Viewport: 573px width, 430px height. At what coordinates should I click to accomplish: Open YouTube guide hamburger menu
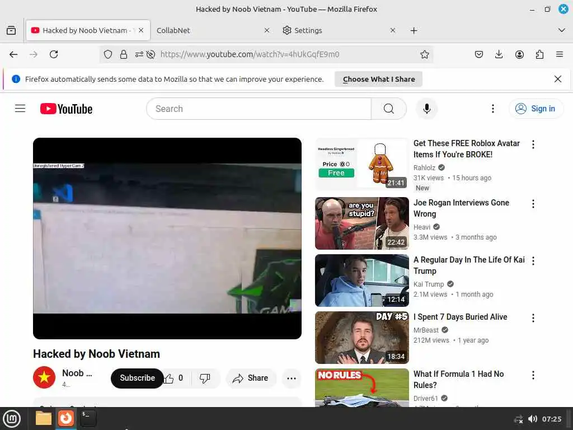20,109
